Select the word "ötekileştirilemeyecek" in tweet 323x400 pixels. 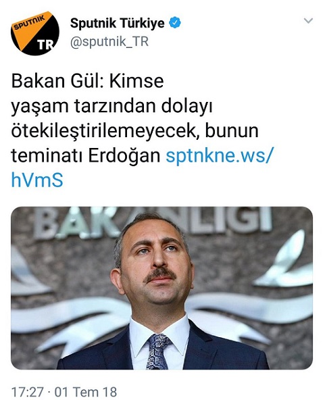click(x=105, y=131)
